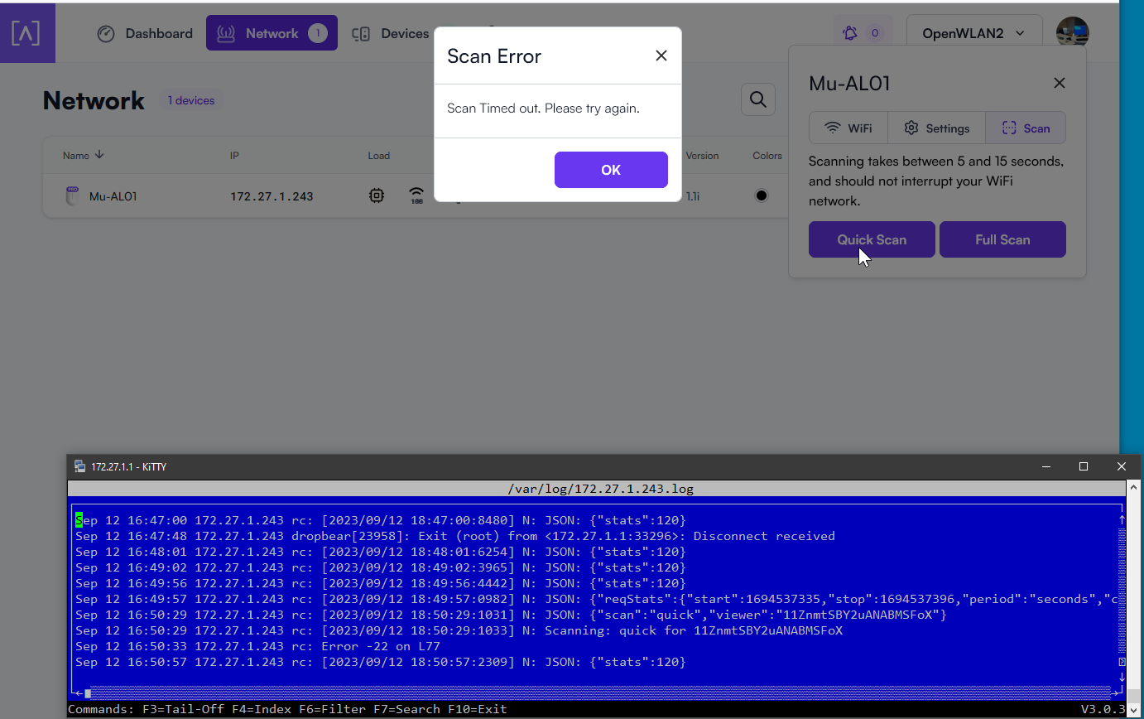Open the Network tab

tap(272, 34)
